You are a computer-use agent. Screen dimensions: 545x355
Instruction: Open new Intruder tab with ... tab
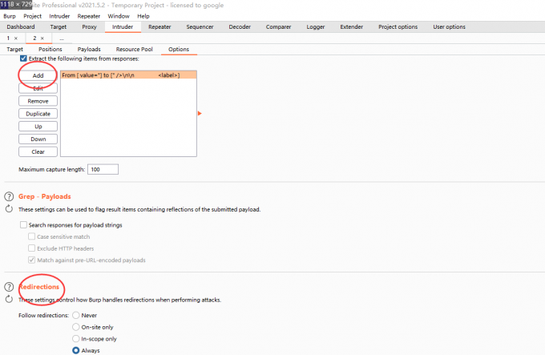(62, 38)
